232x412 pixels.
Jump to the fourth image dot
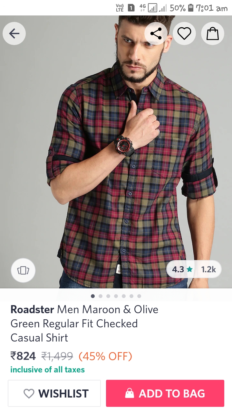pos(116,296)
